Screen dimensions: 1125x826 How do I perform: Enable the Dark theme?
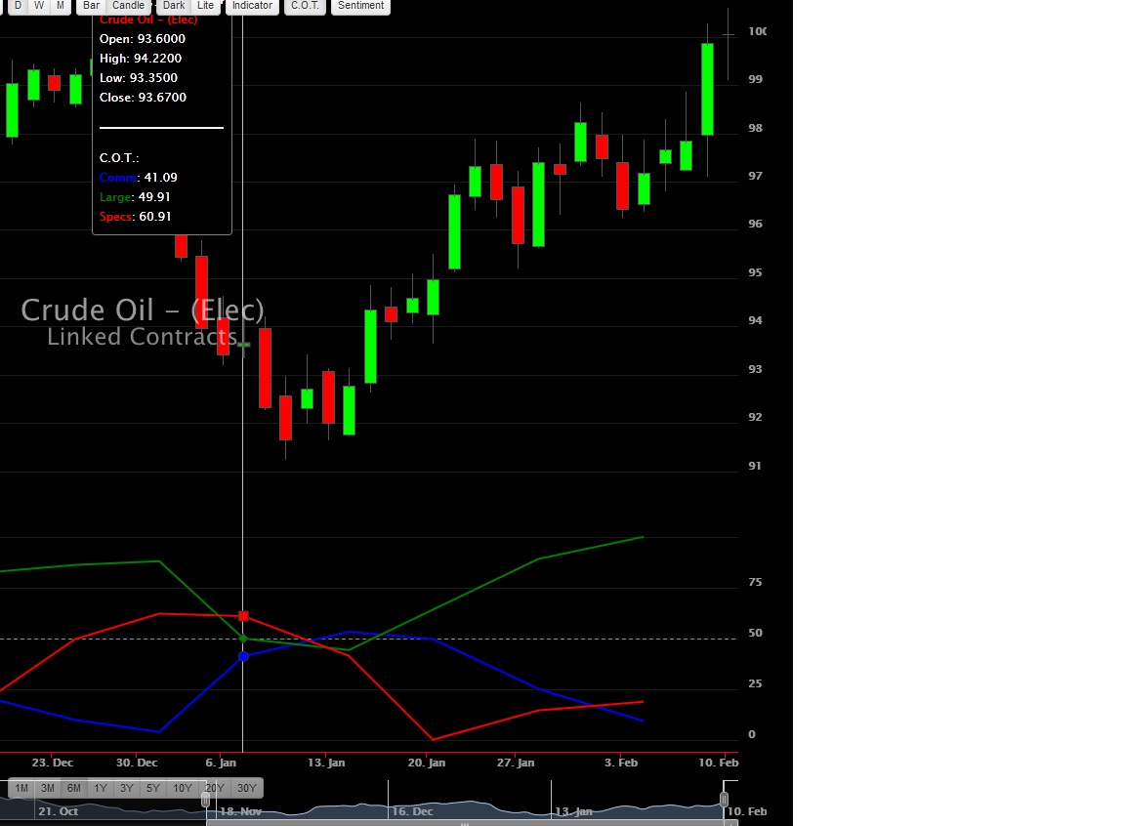173,6
